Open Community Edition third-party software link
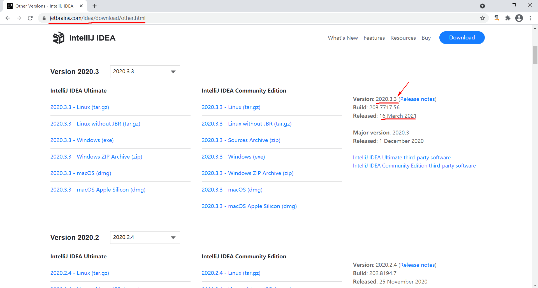The width and height of the screenshot is (538, 288). (414, 166)
